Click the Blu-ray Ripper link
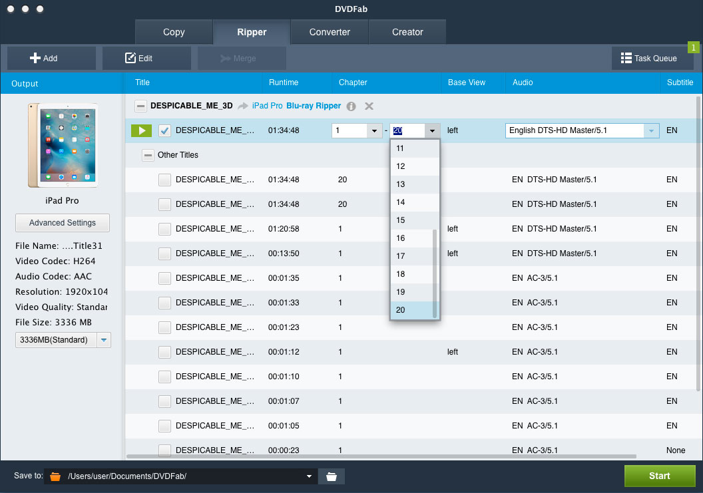 click(314, 106)
